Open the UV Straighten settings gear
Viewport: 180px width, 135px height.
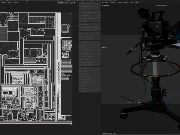[99, 51]
